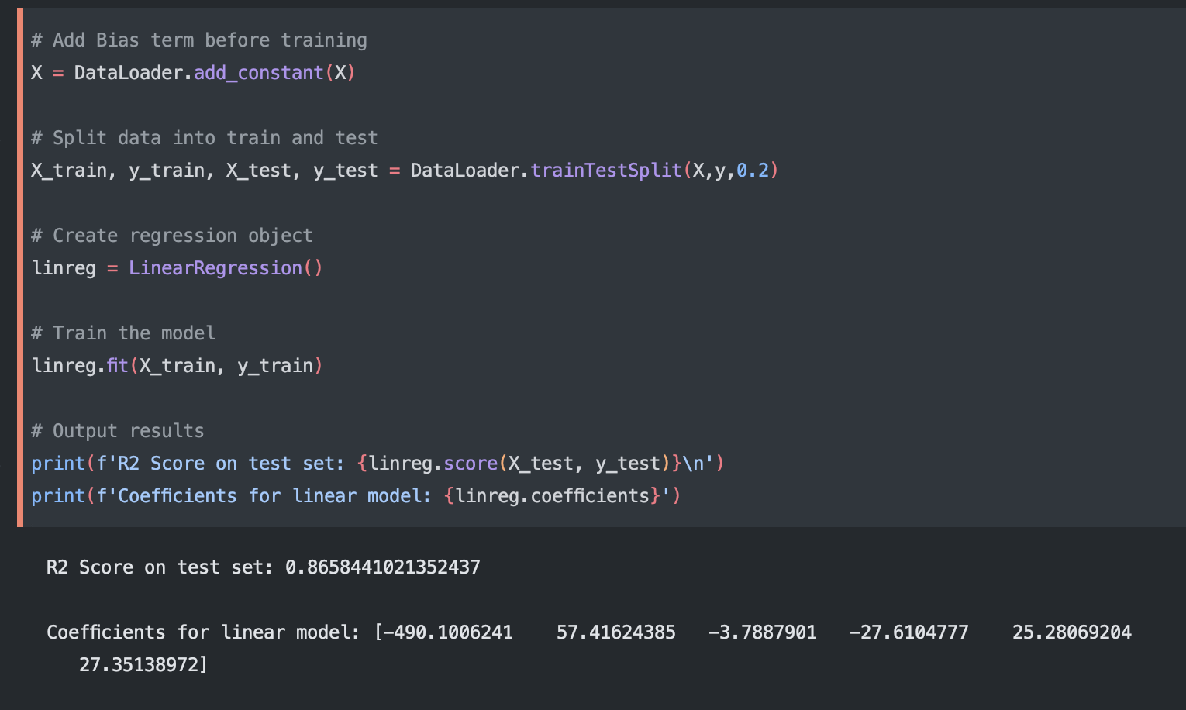Click the comment '# Output results'
The height and width of the screenshot is (710, 1186).
click(118, 431)
